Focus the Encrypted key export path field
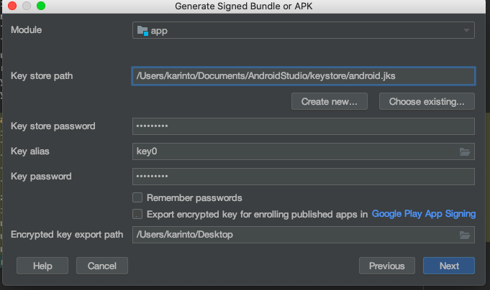Viewport: 490px width, 290px height. coord(295,235)
